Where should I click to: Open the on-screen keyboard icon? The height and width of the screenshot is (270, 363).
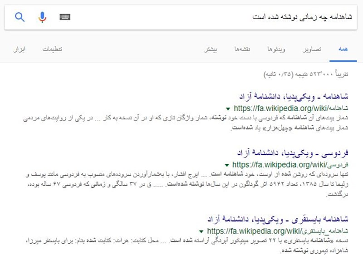(65, 17)
